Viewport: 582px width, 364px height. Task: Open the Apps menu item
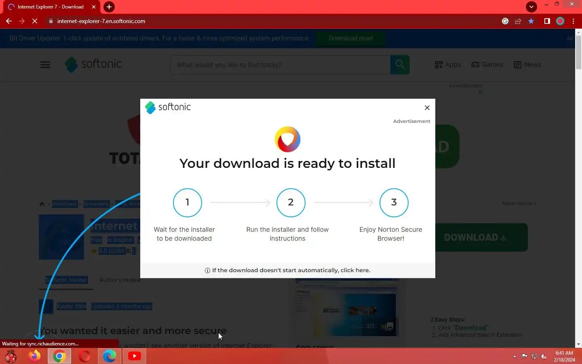pyautogui.click(x=448, y=65)
